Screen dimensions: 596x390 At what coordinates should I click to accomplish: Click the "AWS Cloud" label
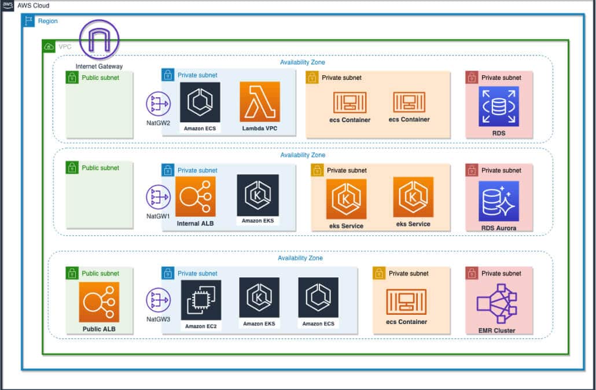point(34,6)
